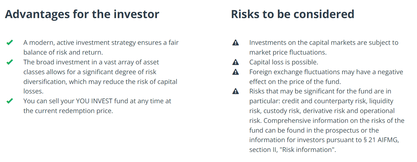Click the green checkmark next to "The broad investment"

[9, 62]
